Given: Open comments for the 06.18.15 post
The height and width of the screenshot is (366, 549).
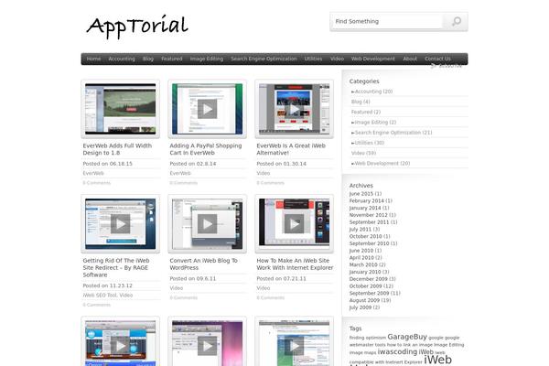Looking at the screenshot, I should pos(97,183).
